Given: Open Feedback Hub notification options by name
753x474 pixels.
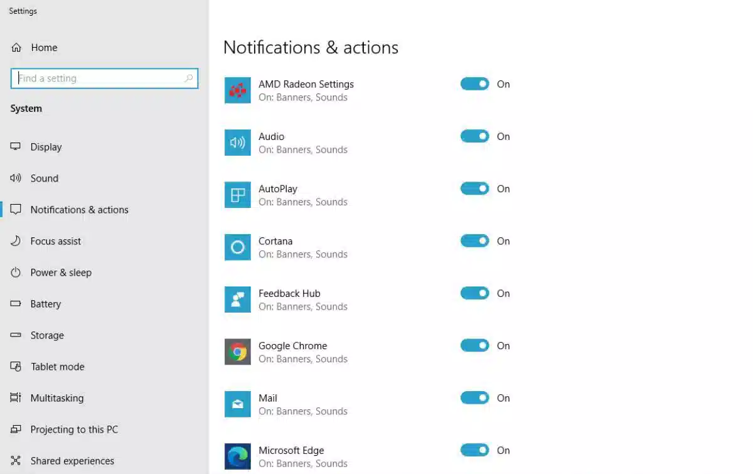Looking at the screenshot, I should (x=289, y=293).
